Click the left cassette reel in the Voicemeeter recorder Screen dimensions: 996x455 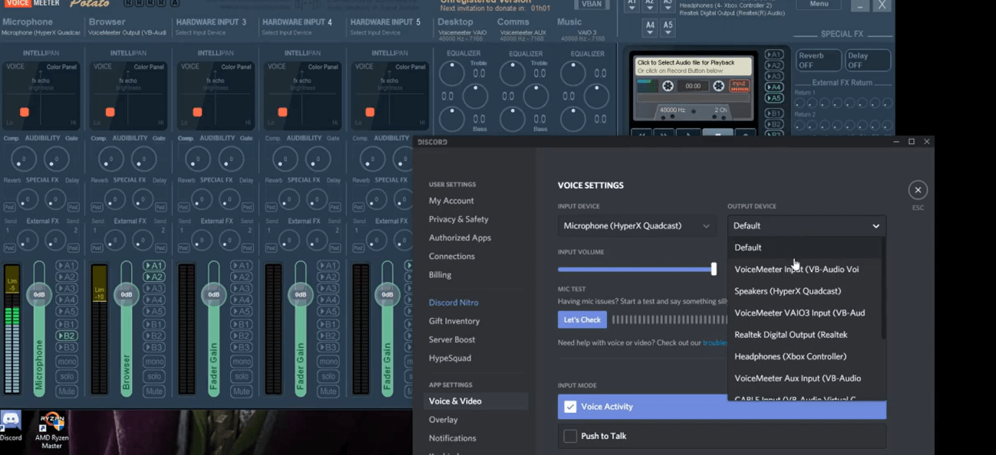(668, 86)
